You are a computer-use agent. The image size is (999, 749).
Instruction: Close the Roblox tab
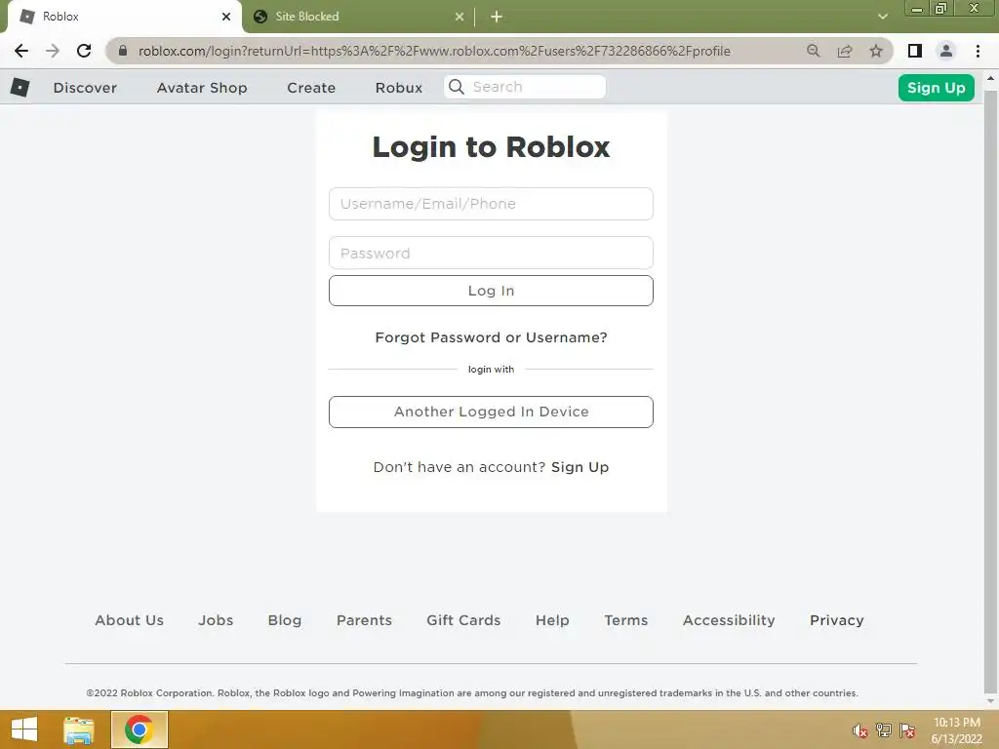(226, 17)
